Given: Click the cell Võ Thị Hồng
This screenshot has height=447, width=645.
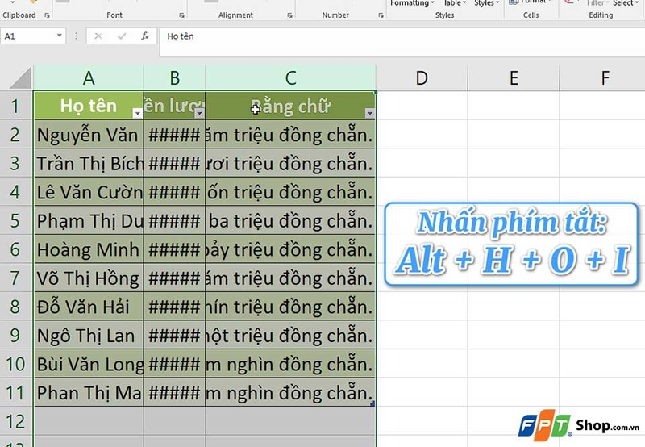Looking at the screenshot, I should [x=89, y=278].
